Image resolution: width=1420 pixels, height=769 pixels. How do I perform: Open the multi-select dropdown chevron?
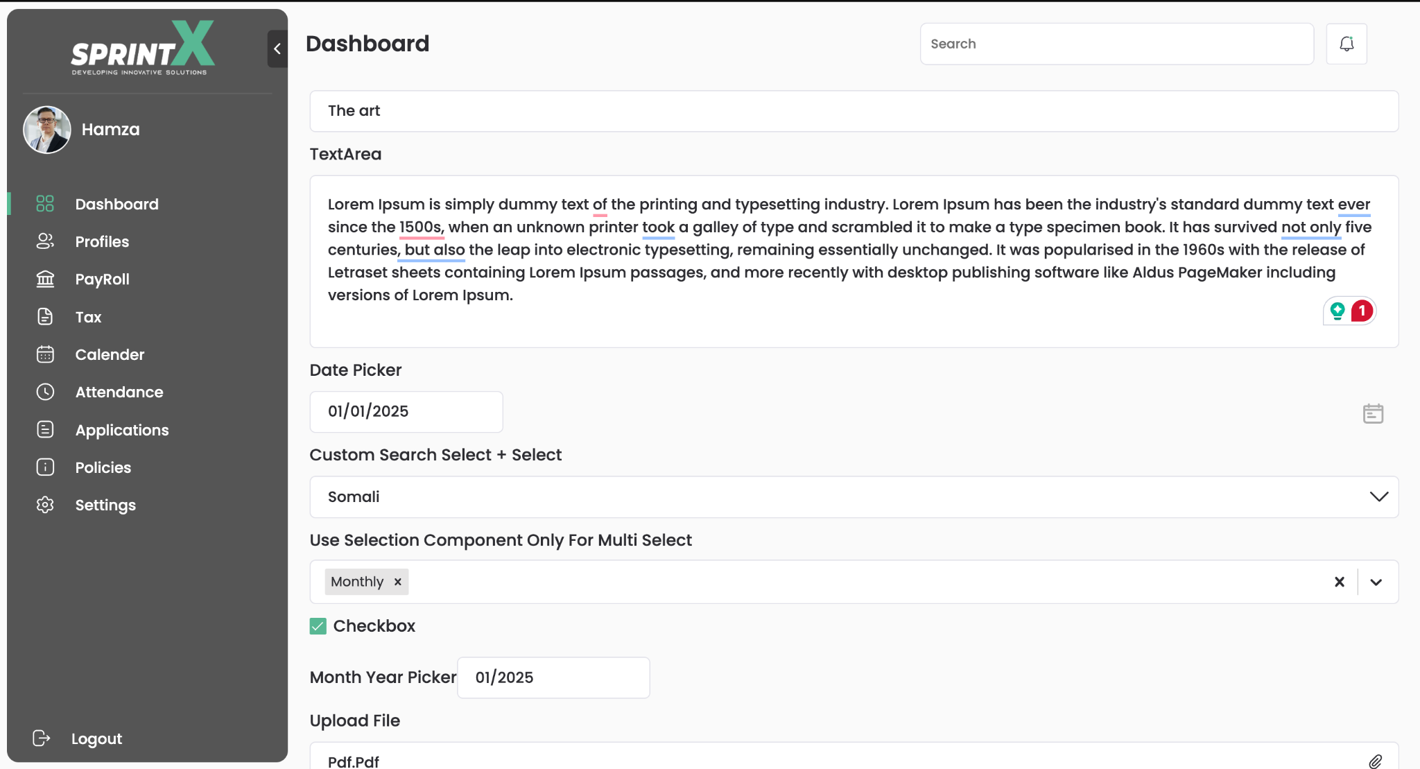pos(1376,582)
